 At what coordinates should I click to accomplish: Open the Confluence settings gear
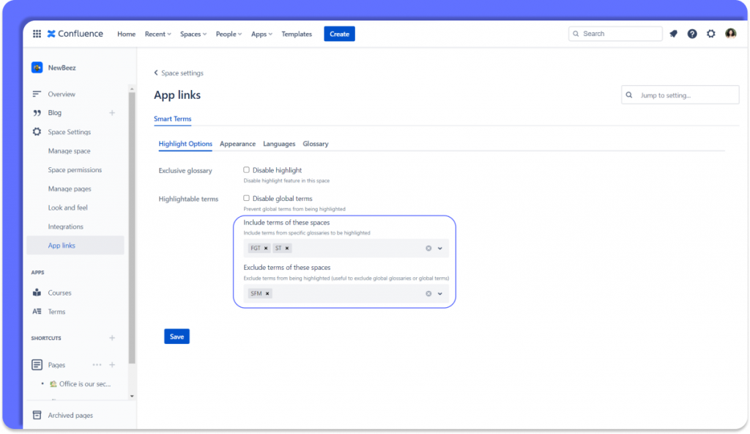click(x=710, y=33)
